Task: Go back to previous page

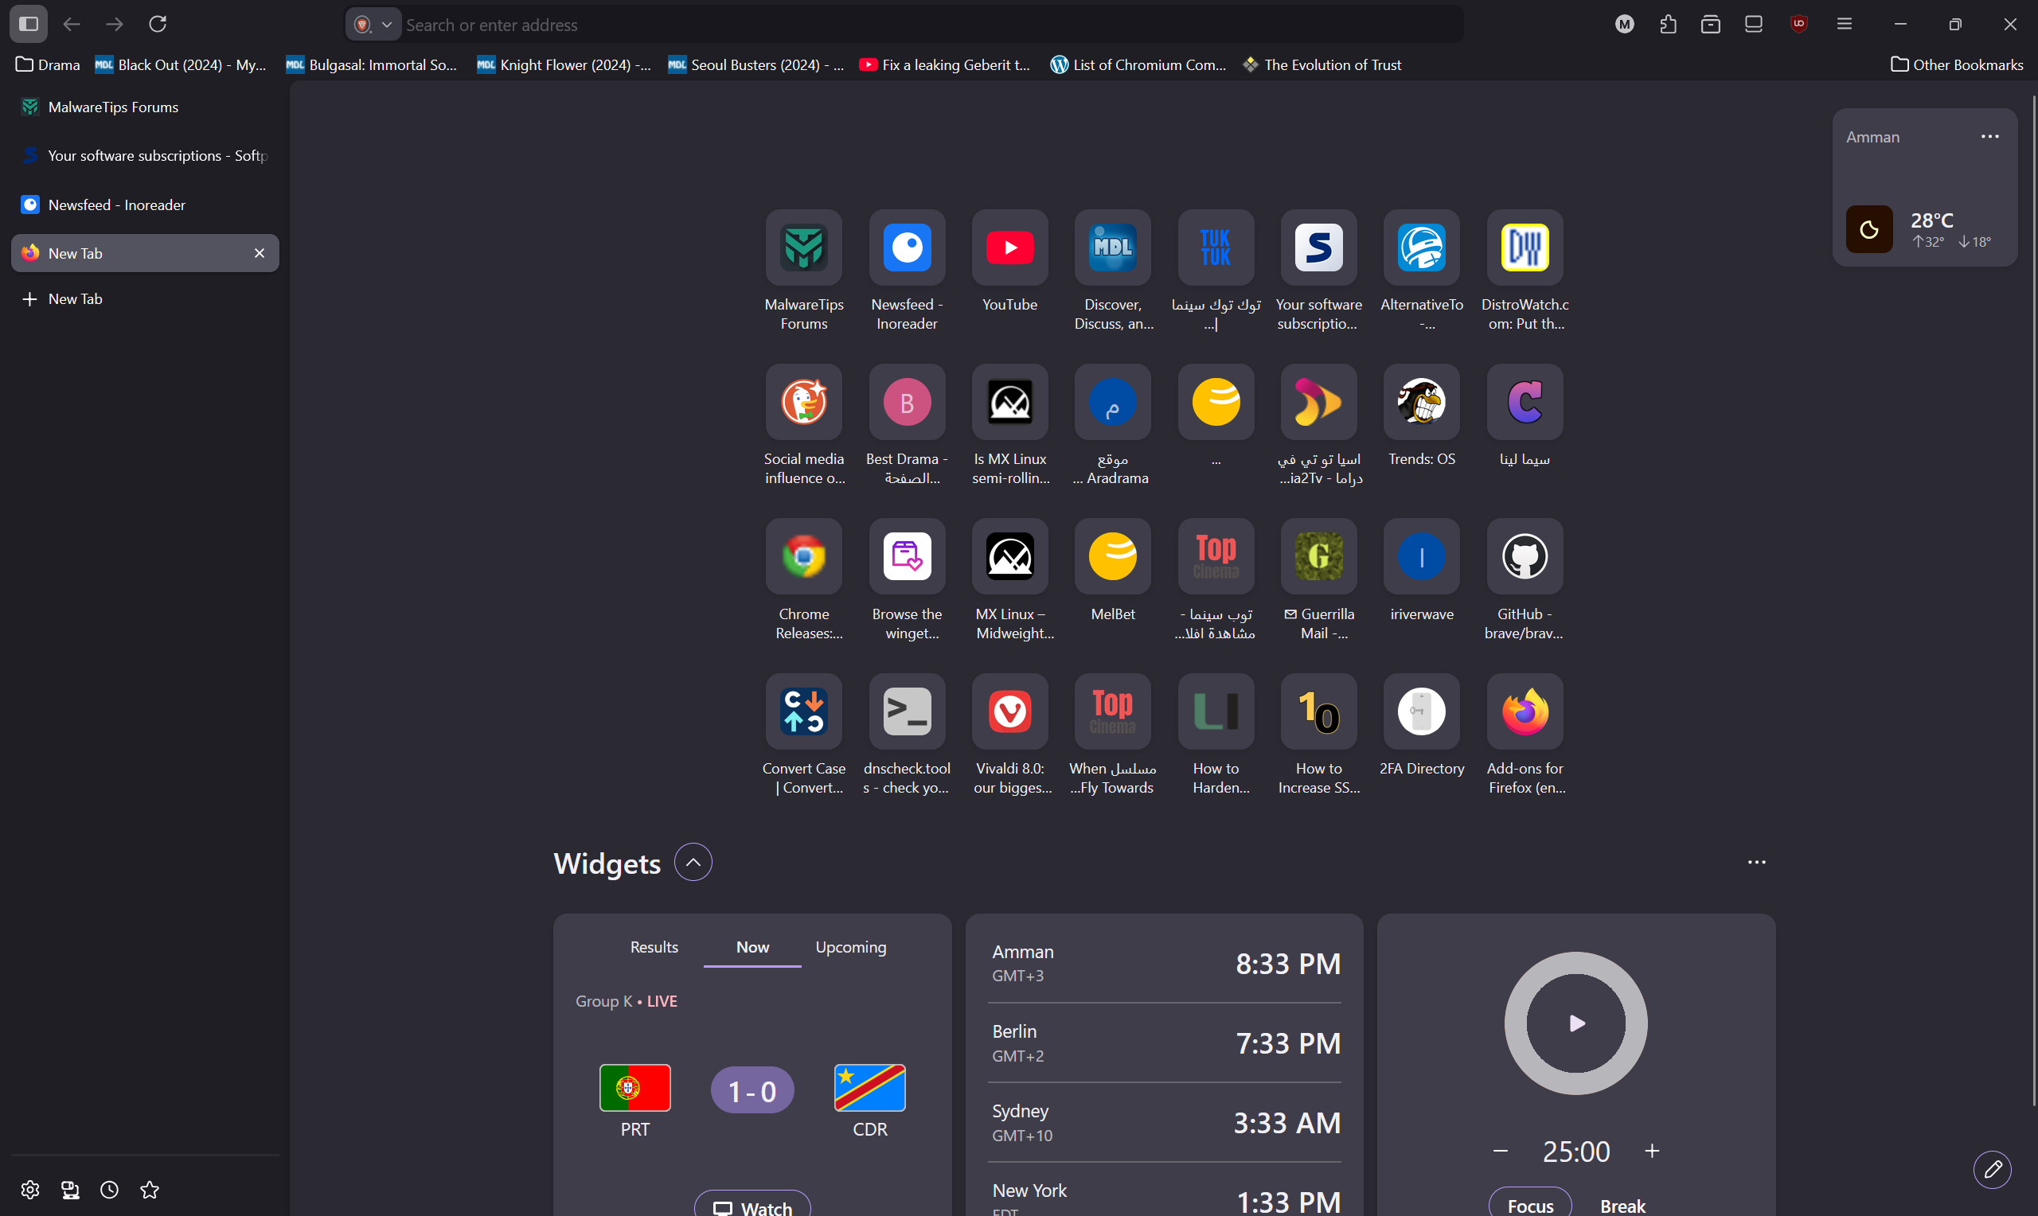Action: (72, 24)
